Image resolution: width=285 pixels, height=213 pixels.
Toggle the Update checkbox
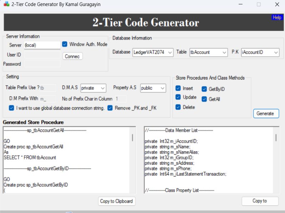pos(178,97)
